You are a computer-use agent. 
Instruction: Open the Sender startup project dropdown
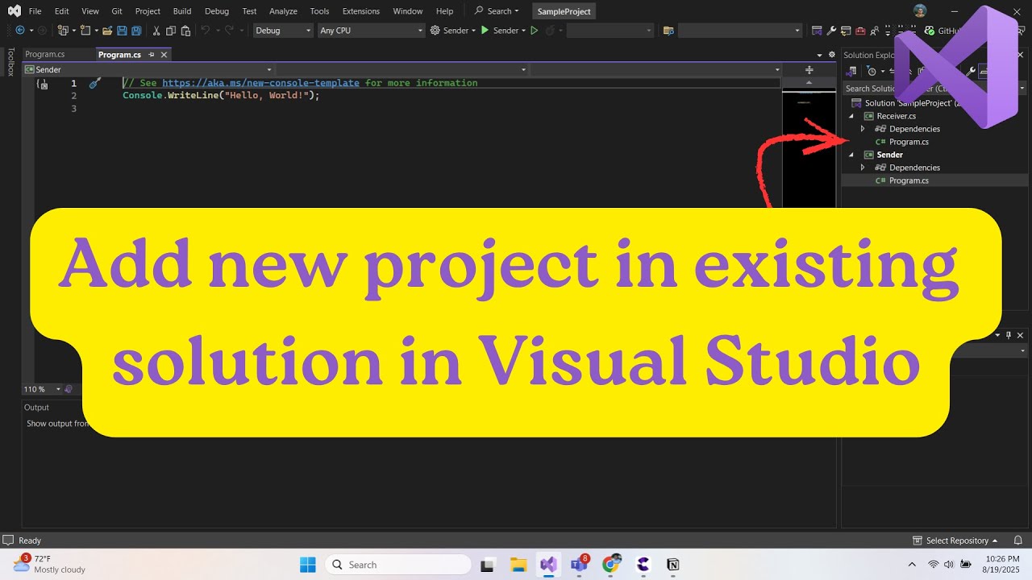(452, 31)
